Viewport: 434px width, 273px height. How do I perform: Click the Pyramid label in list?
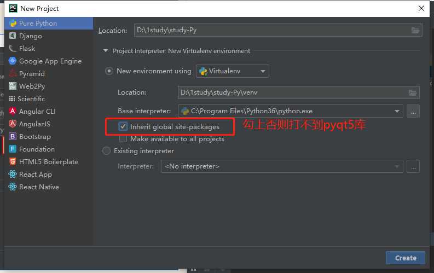click(x=32, y=74)
